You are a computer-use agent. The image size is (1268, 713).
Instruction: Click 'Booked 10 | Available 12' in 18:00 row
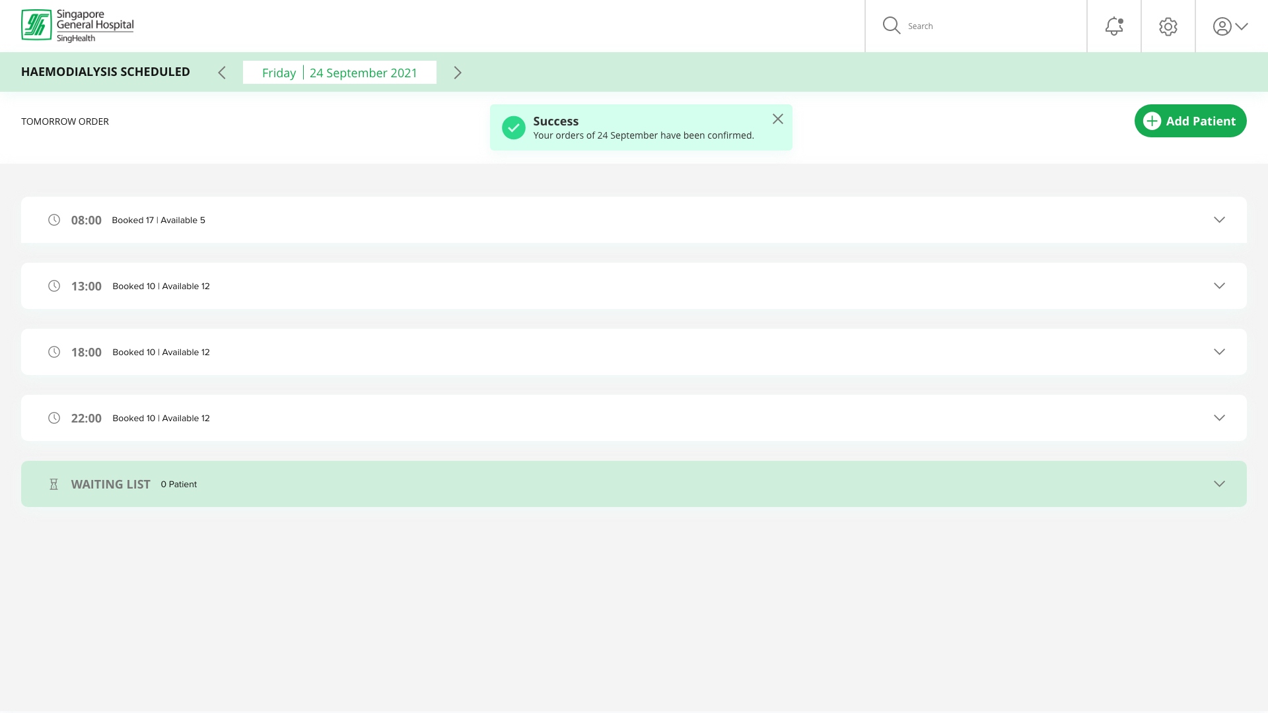click(161, 353)
